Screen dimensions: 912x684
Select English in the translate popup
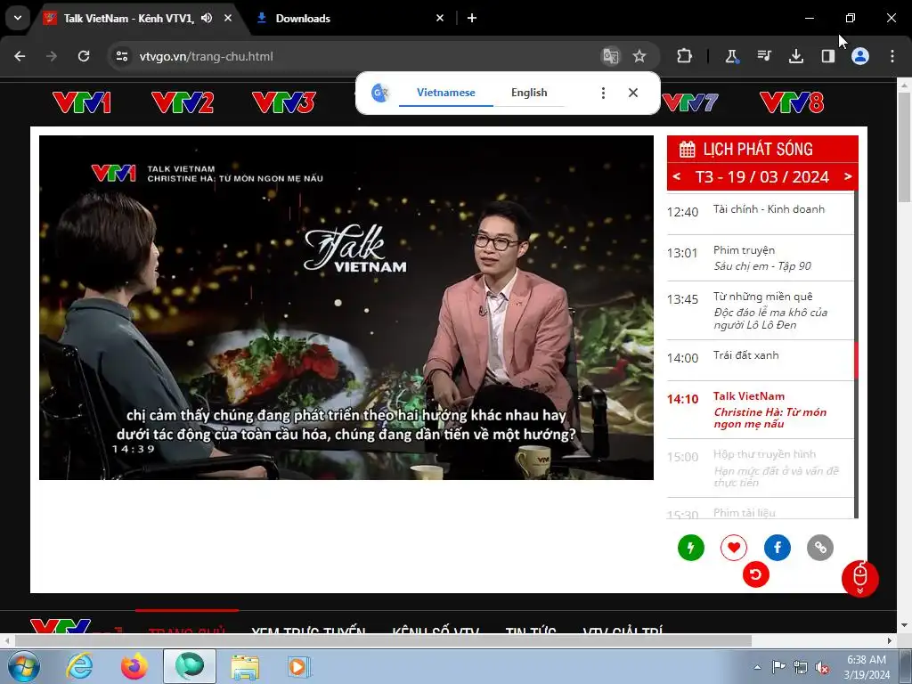[529, 93]
